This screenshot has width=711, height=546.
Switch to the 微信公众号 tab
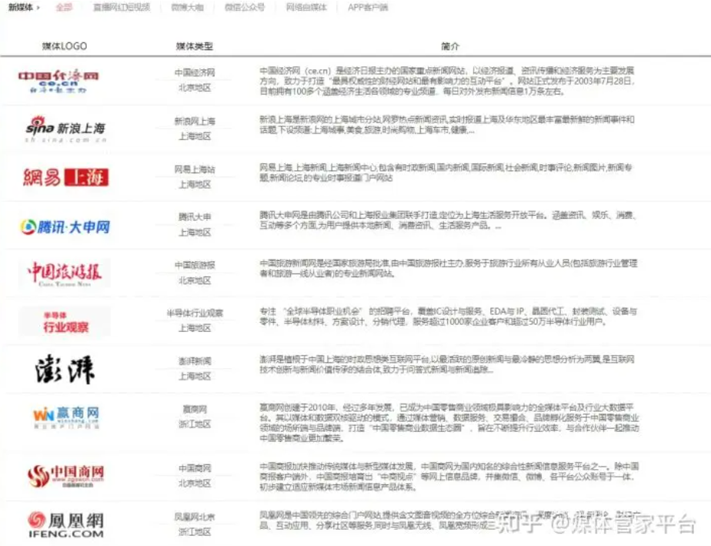[x=245, y=7]
